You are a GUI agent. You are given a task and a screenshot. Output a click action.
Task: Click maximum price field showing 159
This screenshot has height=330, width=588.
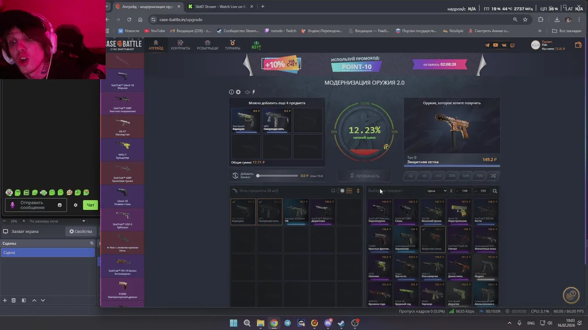pyautogui.click(x=483, y=191)
